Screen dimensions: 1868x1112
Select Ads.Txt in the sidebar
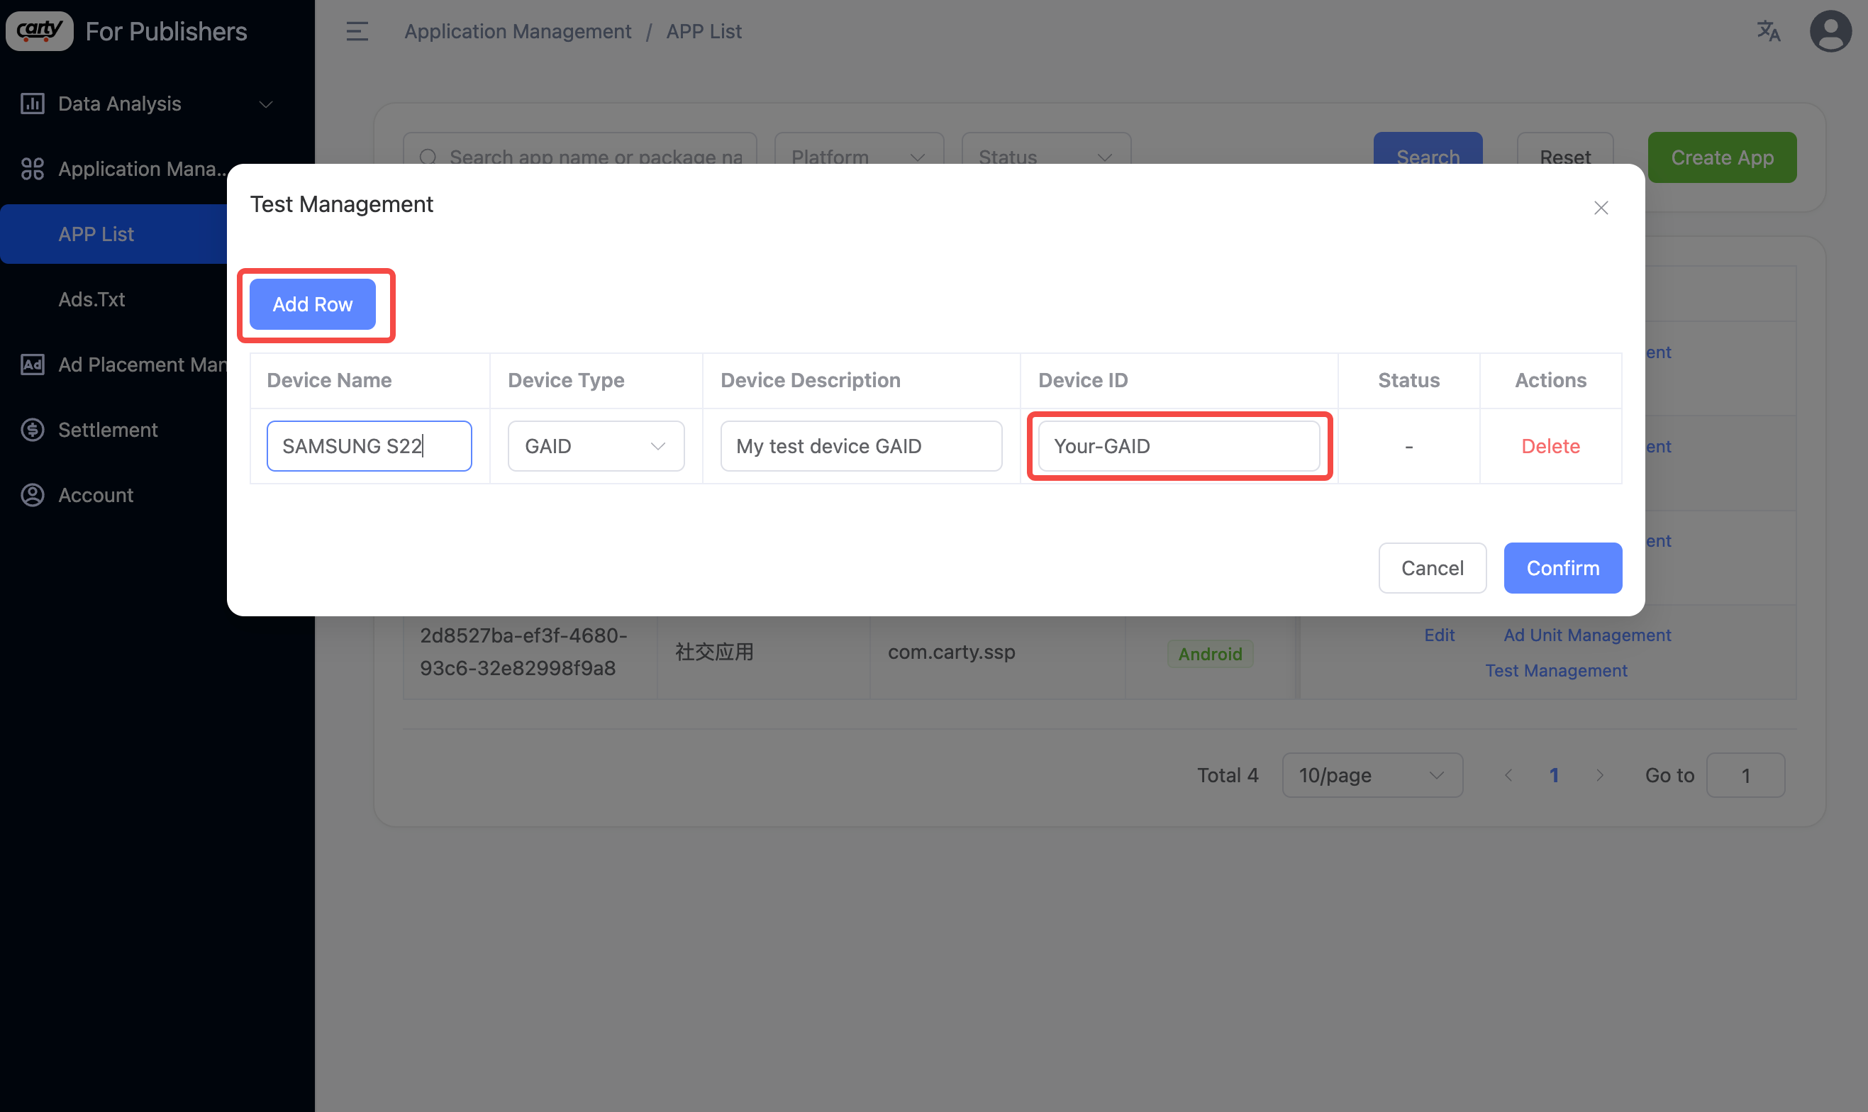click(91, 299)
